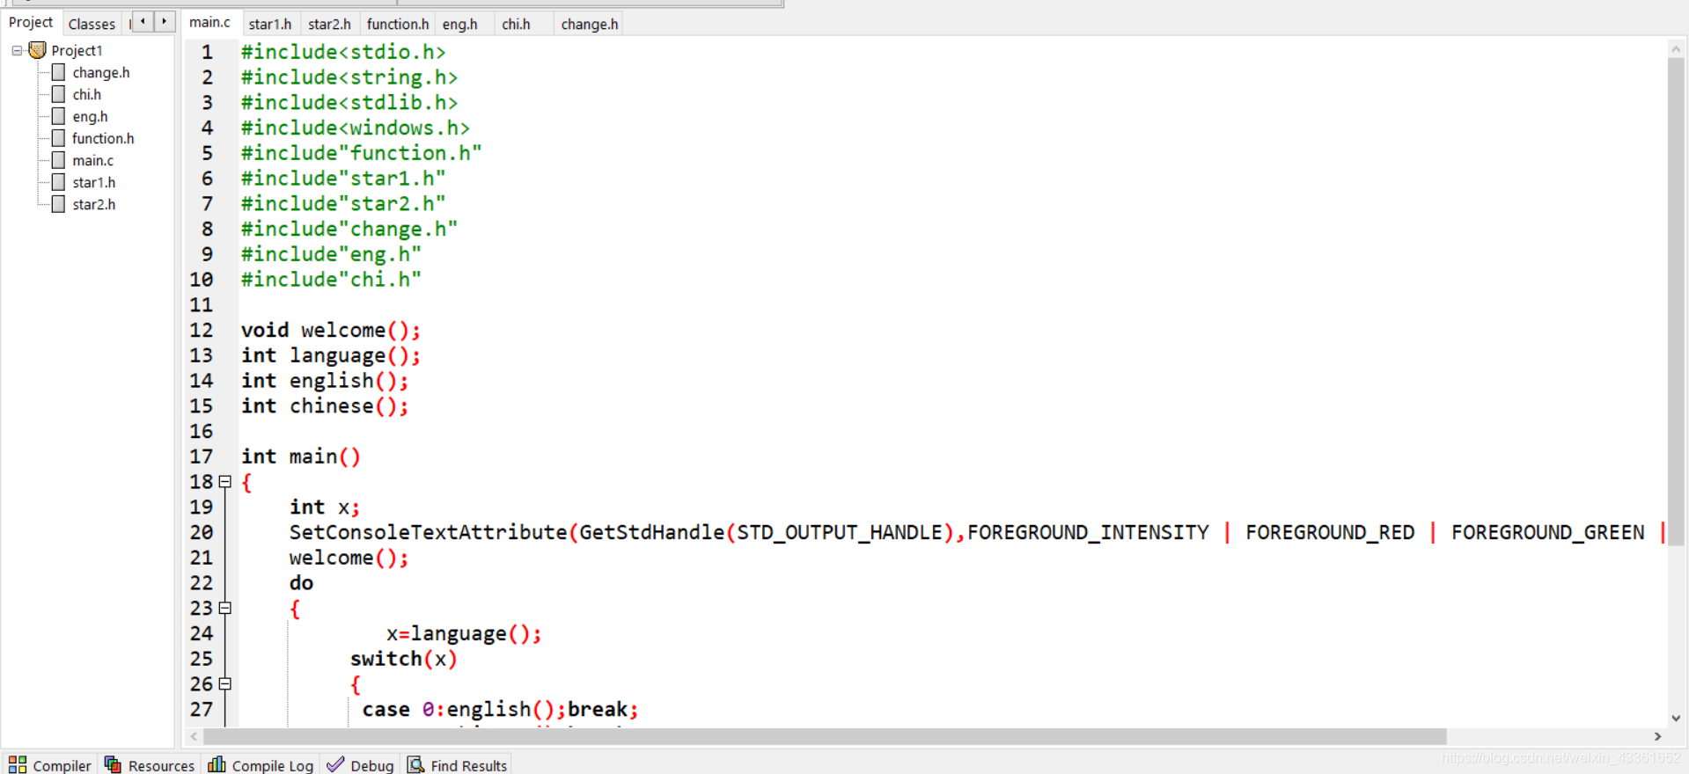Click the Debug checkmark icon

[x=335, y=764]
